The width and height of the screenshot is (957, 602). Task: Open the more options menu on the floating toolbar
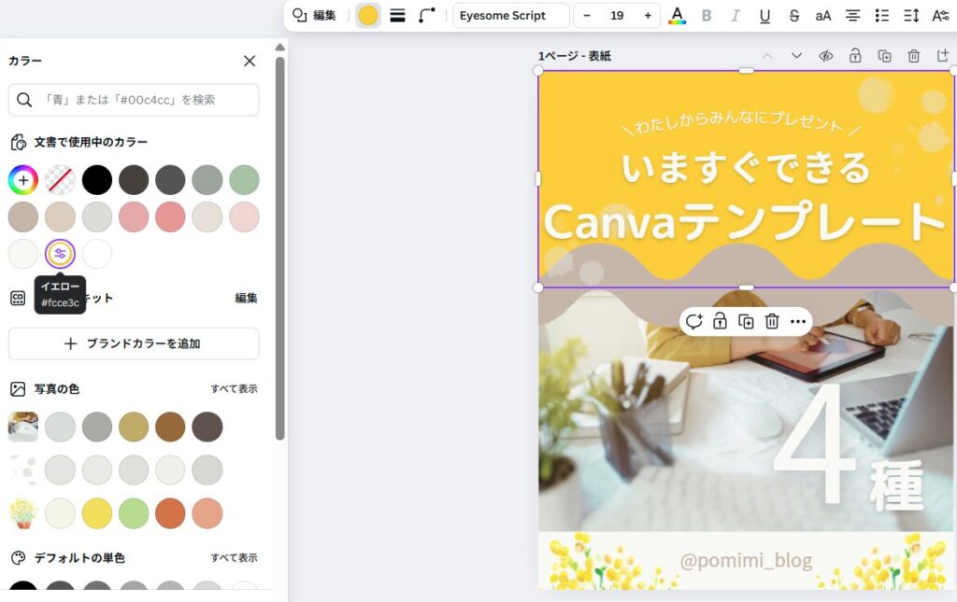click(798, 321)
